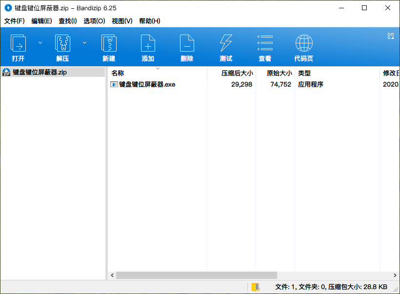Screen dimensions: 400x294
Task: Click the left arrow of the horizontal scrollbar
Action: coord(112,275)
